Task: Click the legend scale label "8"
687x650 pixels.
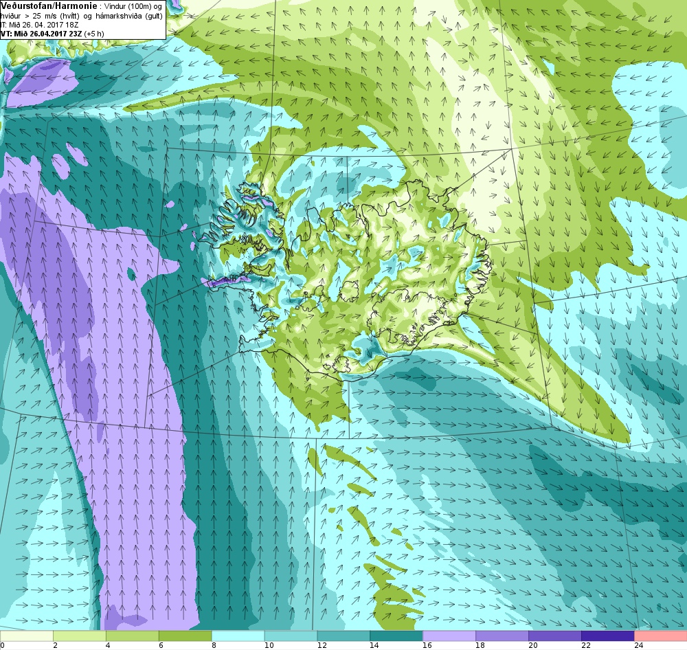Action: click(214, 645)
